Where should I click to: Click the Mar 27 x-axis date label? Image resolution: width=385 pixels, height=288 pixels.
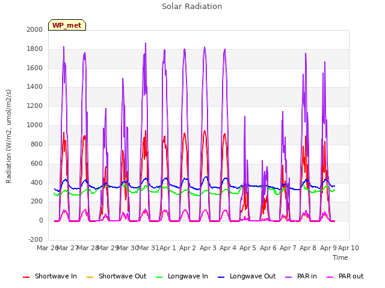click(67, 248)
